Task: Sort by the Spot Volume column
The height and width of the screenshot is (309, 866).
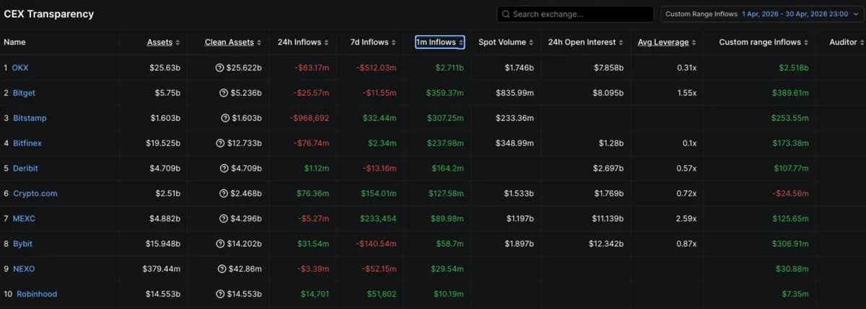Action: click(506, 42)
